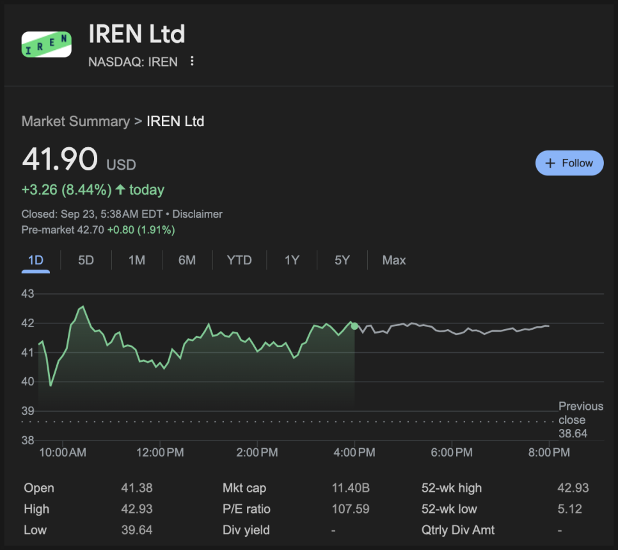This screenshot has height=550, width=618.
Task: Click the Low value 39.64
Action: tap(137, 530)
